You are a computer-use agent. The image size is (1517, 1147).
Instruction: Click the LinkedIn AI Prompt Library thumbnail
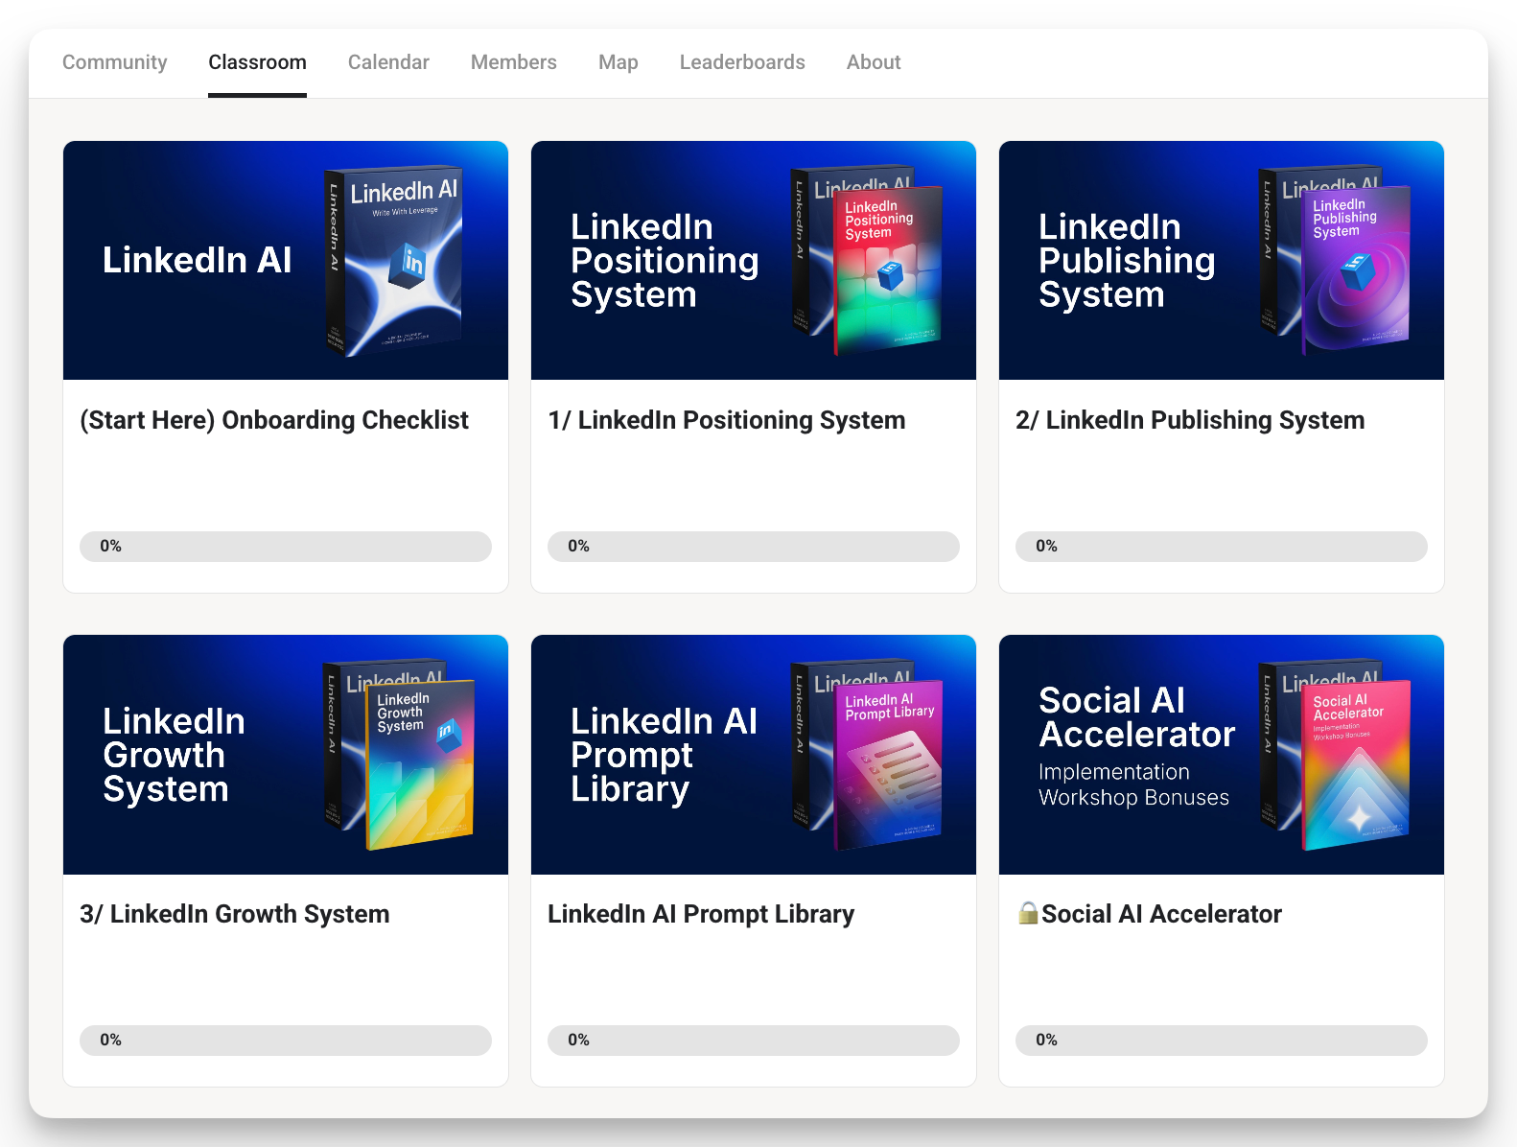754,754
